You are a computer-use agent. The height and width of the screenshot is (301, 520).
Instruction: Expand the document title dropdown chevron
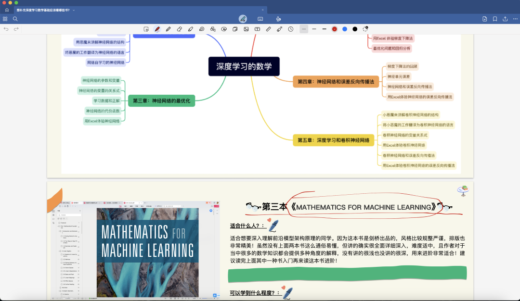(74, 10)
